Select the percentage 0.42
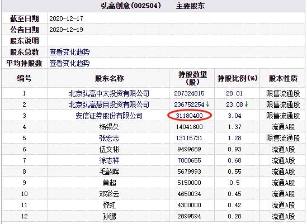This screenshot has height=224, width=307. point(234,205)
